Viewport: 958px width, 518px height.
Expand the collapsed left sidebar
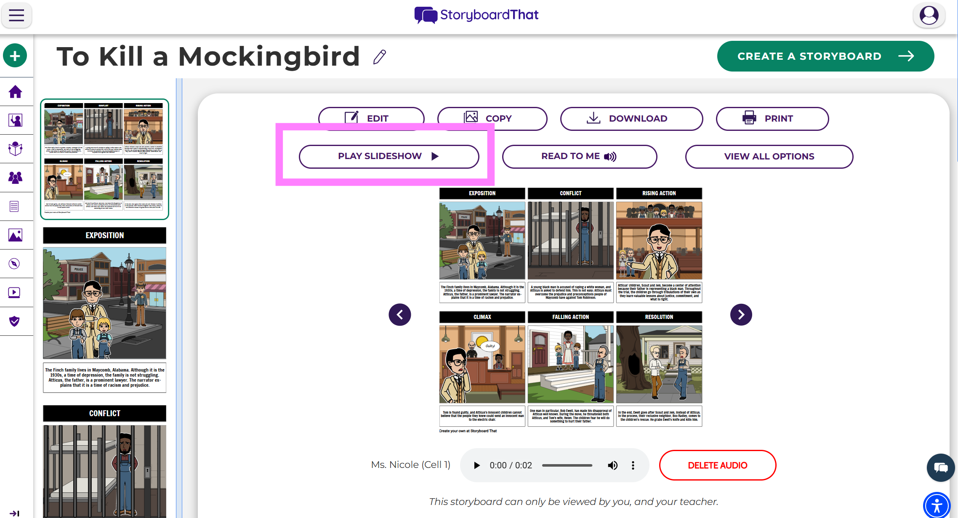14,513
